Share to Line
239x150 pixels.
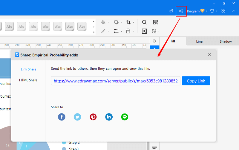click(125, 117)
